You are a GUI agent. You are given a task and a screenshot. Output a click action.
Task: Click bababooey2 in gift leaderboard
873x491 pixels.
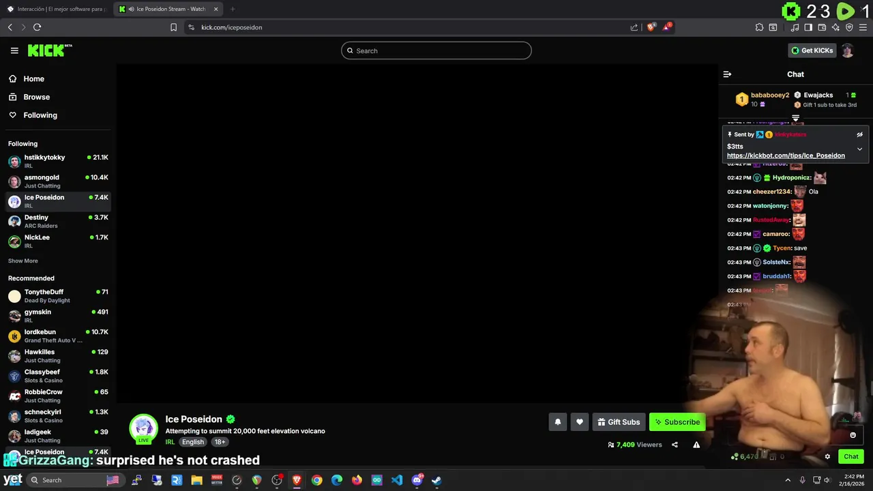click(770, 95)
